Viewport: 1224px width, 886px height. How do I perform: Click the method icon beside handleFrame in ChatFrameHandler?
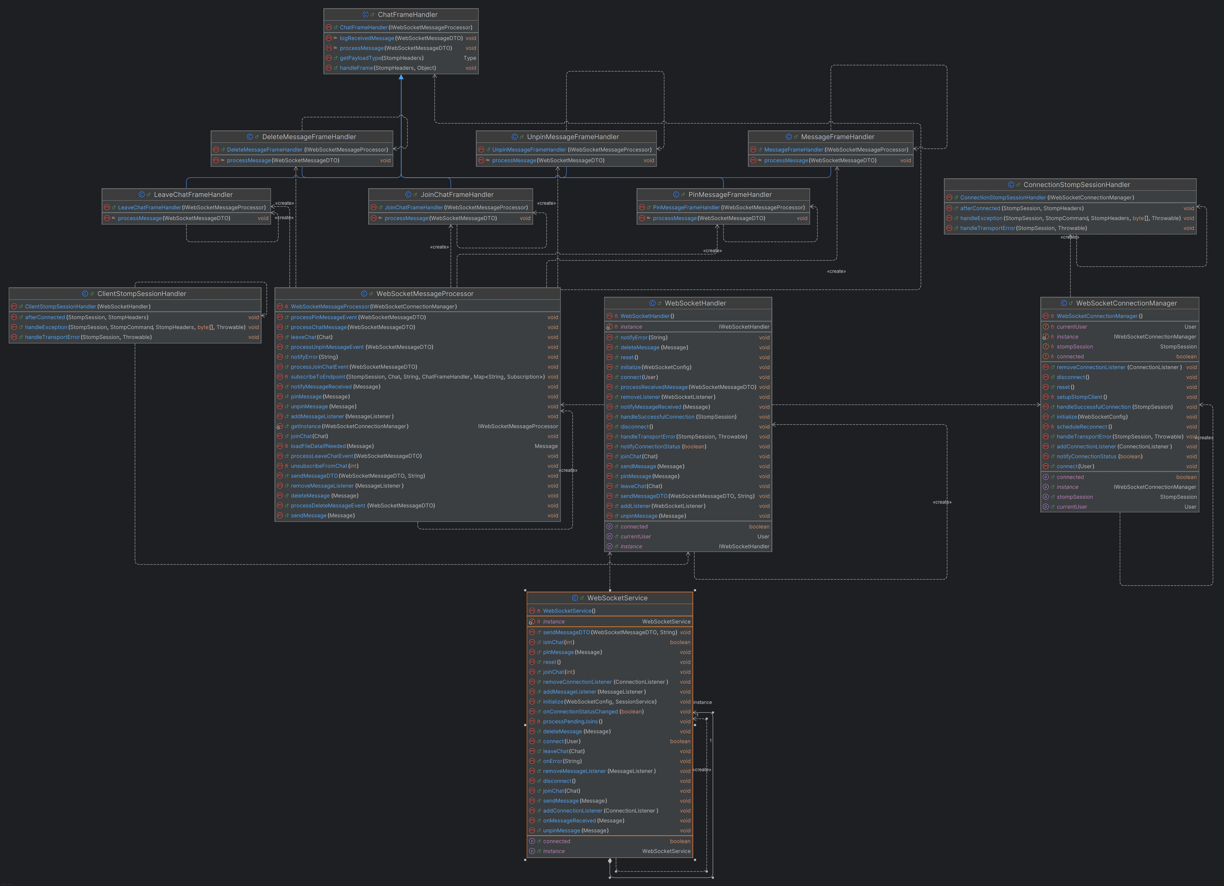click(329, 68)
